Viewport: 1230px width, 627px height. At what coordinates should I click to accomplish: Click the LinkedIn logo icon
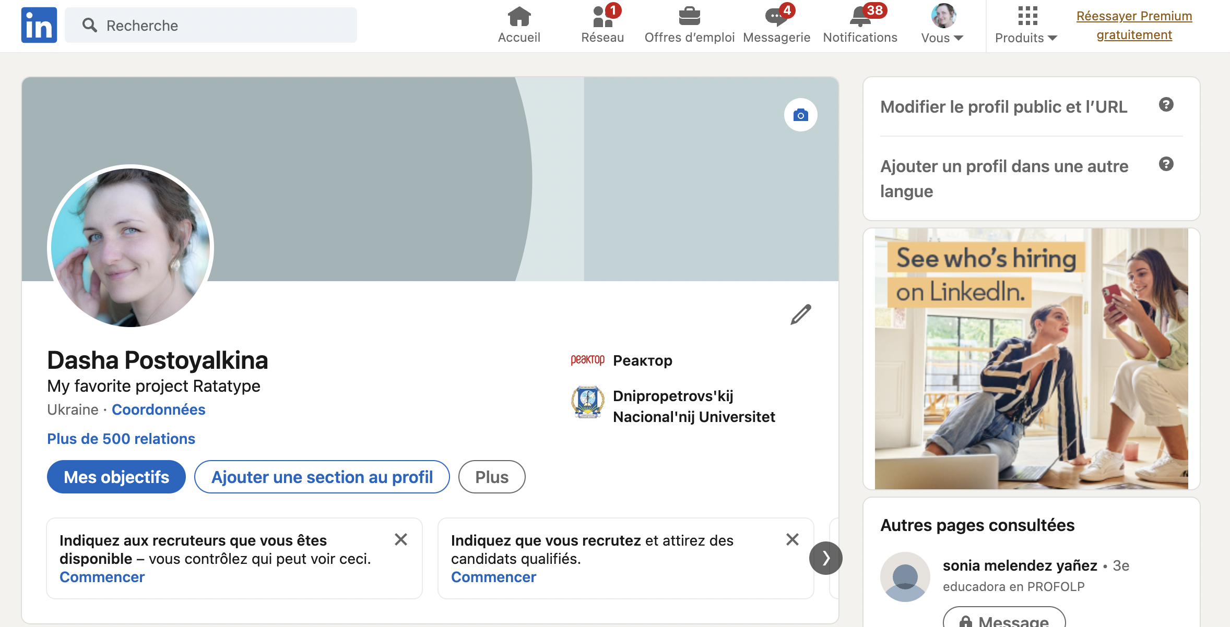pos(39,25)
